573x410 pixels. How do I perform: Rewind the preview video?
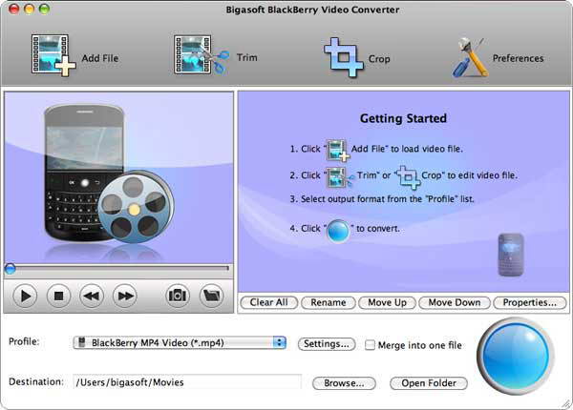click(x=92, y=296)
